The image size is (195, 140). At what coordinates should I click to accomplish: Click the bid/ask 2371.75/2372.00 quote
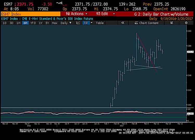(91, 4)
